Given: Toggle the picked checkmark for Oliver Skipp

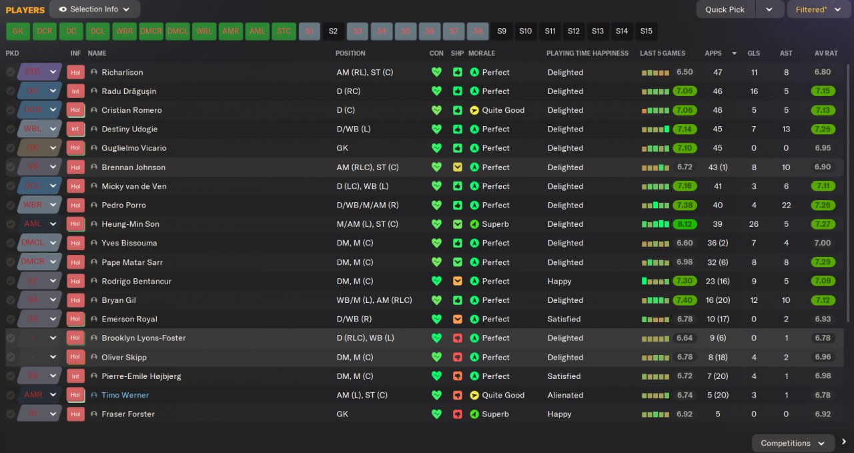Looking at the screenshot, I should click(x=11, y=358).
